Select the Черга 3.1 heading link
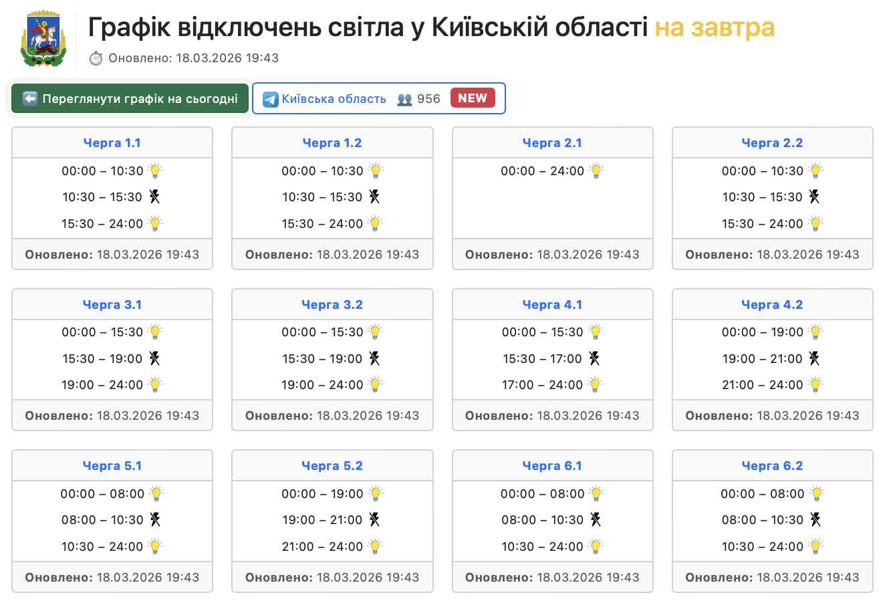 pyautogui.click(x=112, y=305)
